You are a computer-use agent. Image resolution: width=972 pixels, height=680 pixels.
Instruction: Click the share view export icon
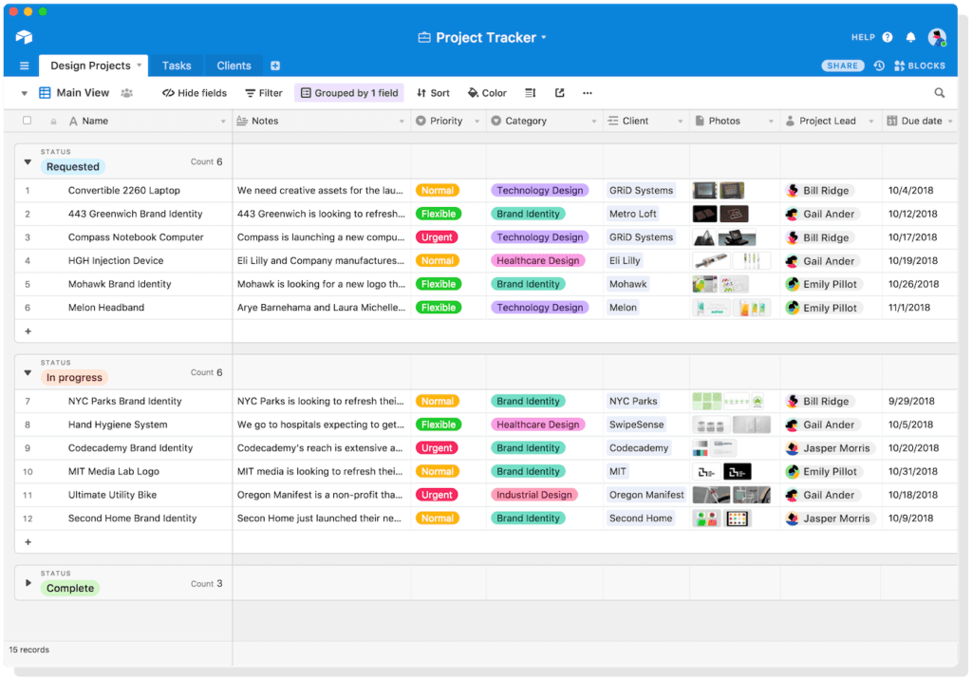[560, 93]
